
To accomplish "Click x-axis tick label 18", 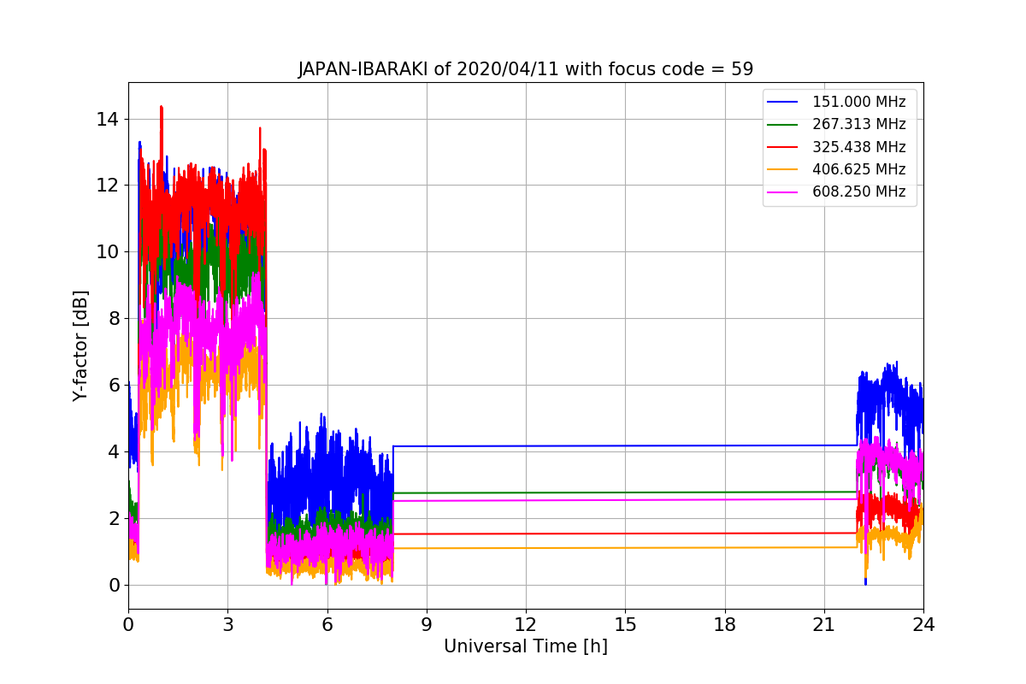I will 725,624.
